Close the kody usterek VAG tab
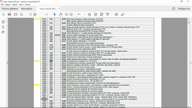This screenshot has height=108, width=192. point(59,9)
